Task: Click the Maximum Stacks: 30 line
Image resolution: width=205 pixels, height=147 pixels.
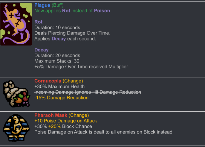Action: point(57,61)
